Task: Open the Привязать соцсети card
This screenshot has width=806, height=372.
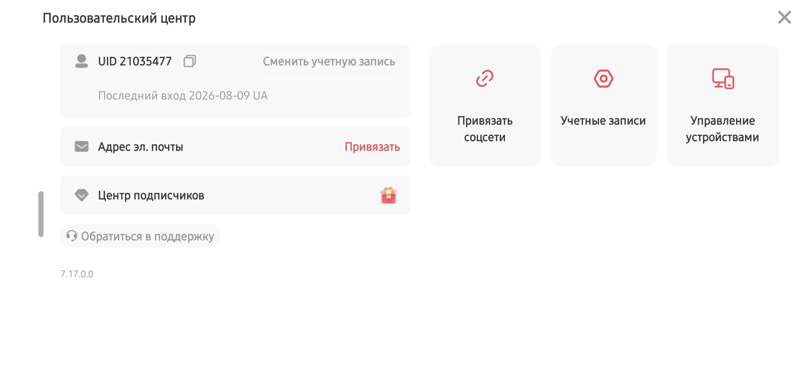Action: coord(485,105)
